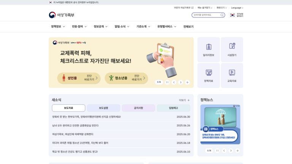Expand the 유형별서비스 navigation menu
Screen dimensions: 292x164
click(x=167, y=27)
